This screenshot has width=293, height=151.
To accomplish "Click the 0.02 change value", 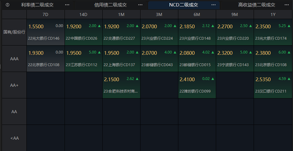I will point(206,79).
